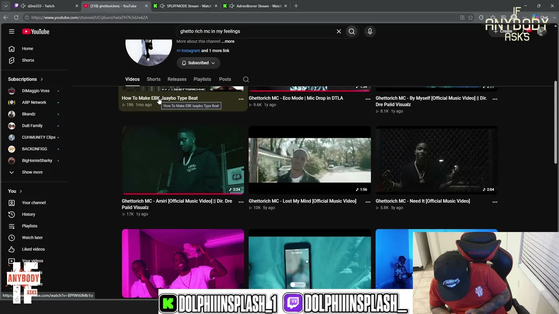Click the YouTube search input field
This screenshot has height=314, width=559.
(x=255, y=31)
